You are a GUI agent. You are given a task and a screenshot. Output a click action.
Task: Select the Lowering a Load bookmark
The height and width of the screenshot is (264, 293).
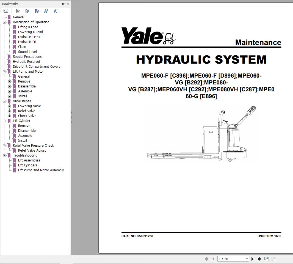tap(30, 32)
